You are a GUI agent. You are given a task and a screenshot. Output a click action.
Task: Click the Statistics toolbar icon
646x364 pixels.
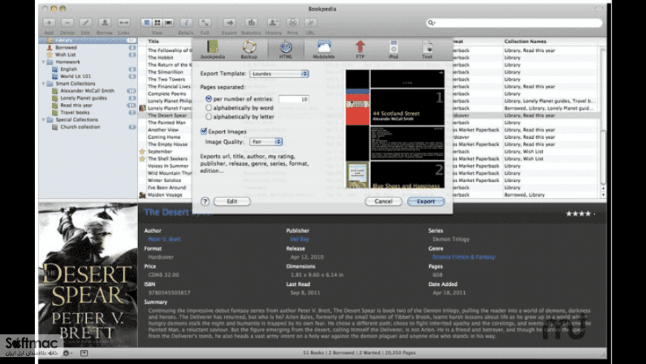[251, 23]
